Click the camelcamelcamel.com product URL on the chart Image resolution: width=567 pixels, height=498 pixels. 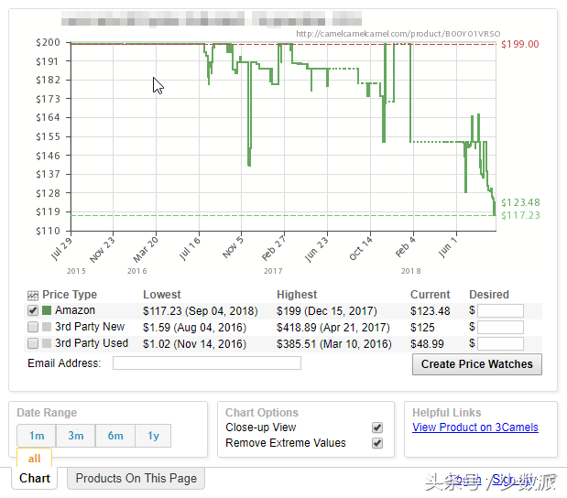(398, 34)
